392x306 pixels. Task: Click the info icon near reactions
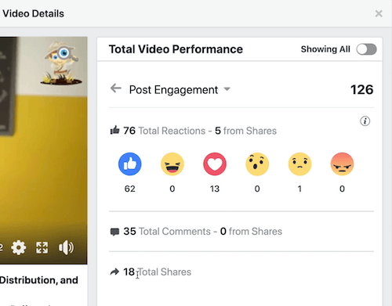tap(365, 121)
